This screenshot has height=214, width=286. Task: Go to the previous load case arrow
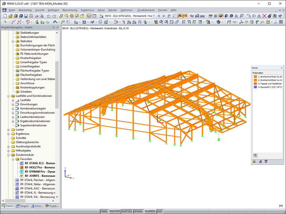click(x=159, y=16)
